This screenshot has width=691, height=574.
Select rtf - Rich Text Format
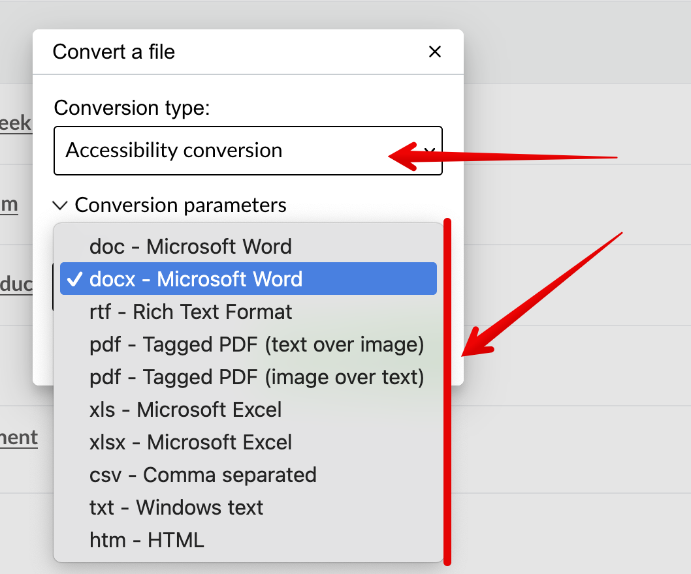[x=191, y=312]
